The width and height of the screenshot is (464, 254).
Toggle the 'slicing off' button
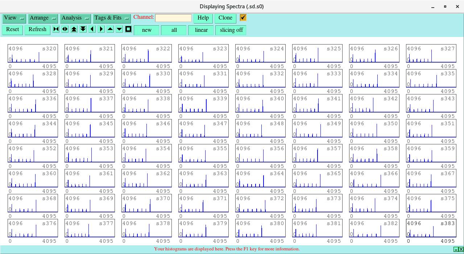pos(231,30)
